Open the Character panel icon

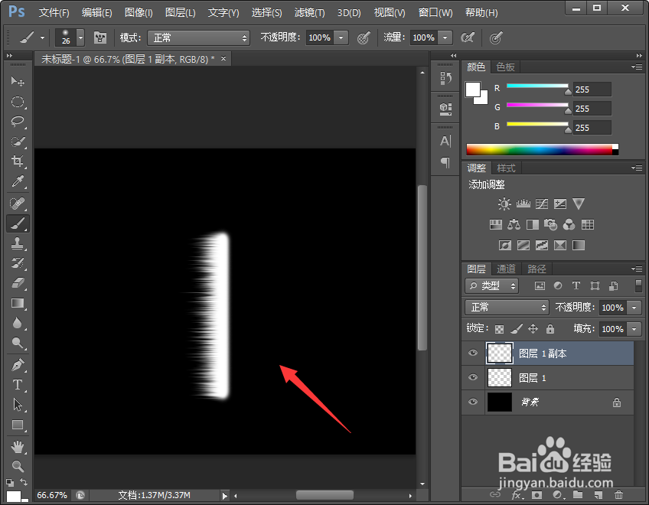coord(445,141)
